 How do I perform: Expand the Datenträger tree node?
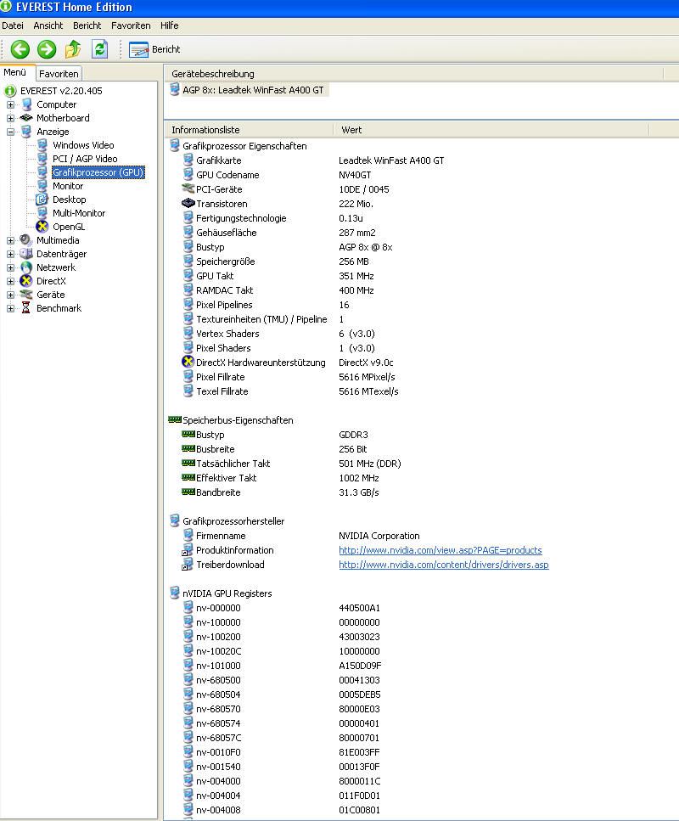(x=10, y=254)
